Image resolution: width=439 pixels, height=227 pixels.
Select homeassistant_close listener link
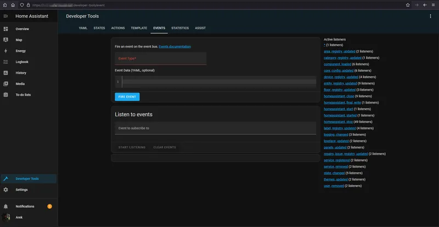tap(339, 97)
